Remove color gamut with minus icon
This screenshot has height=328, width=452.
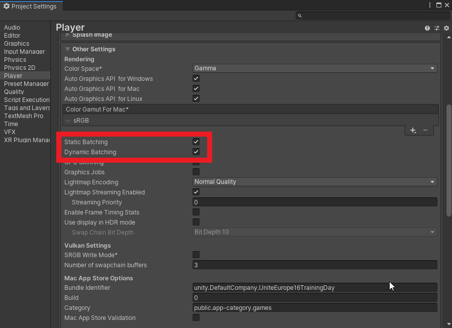click(425, 130)
